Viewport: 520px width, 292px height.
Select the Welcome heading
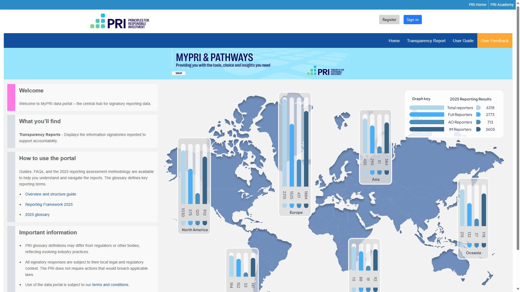tap(31, 91)
